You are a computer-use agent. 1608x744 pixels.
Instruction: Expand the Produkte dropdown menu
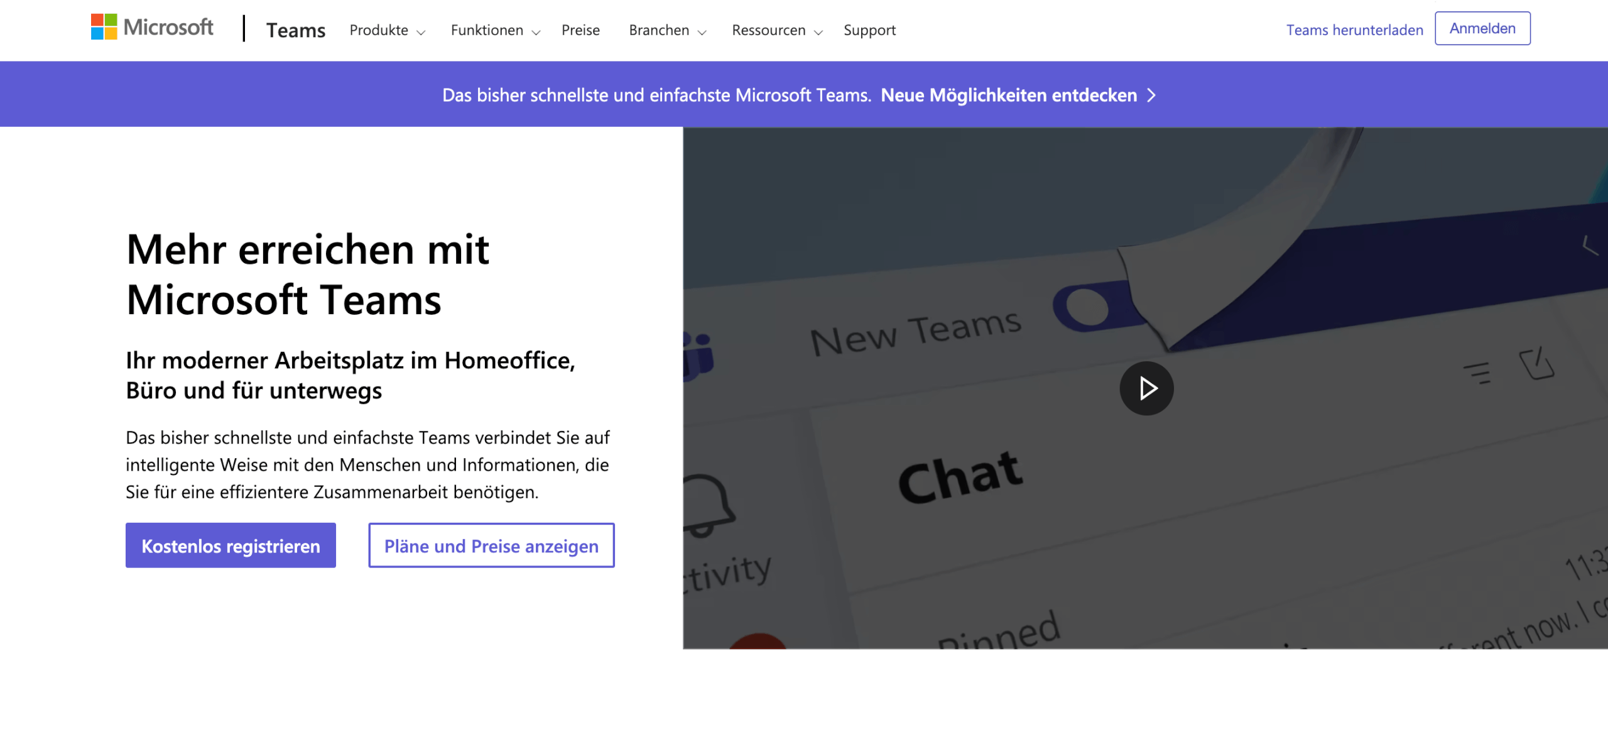click(x=387, y=30)
